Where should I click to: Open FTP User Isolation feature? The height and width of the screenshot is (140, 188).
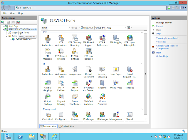89,54
